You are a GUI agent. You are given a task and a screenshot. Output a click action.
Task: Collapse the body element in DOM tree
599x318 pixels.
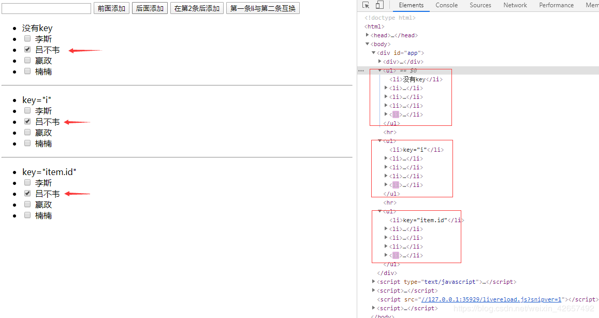pos(368,44)
